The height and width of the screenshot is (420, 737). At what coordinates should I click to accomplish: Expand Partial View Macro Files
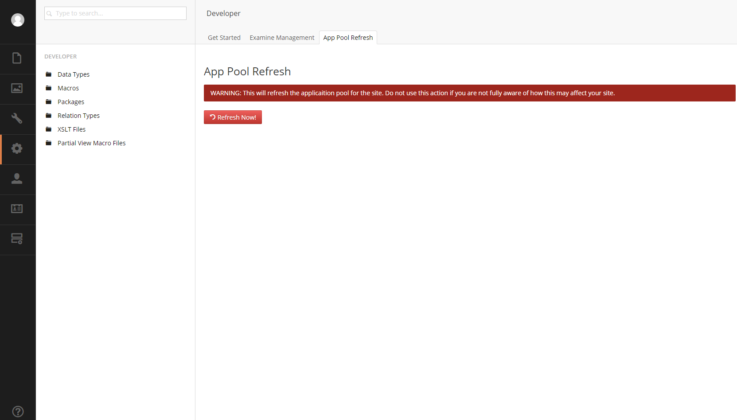click(91, 143)
